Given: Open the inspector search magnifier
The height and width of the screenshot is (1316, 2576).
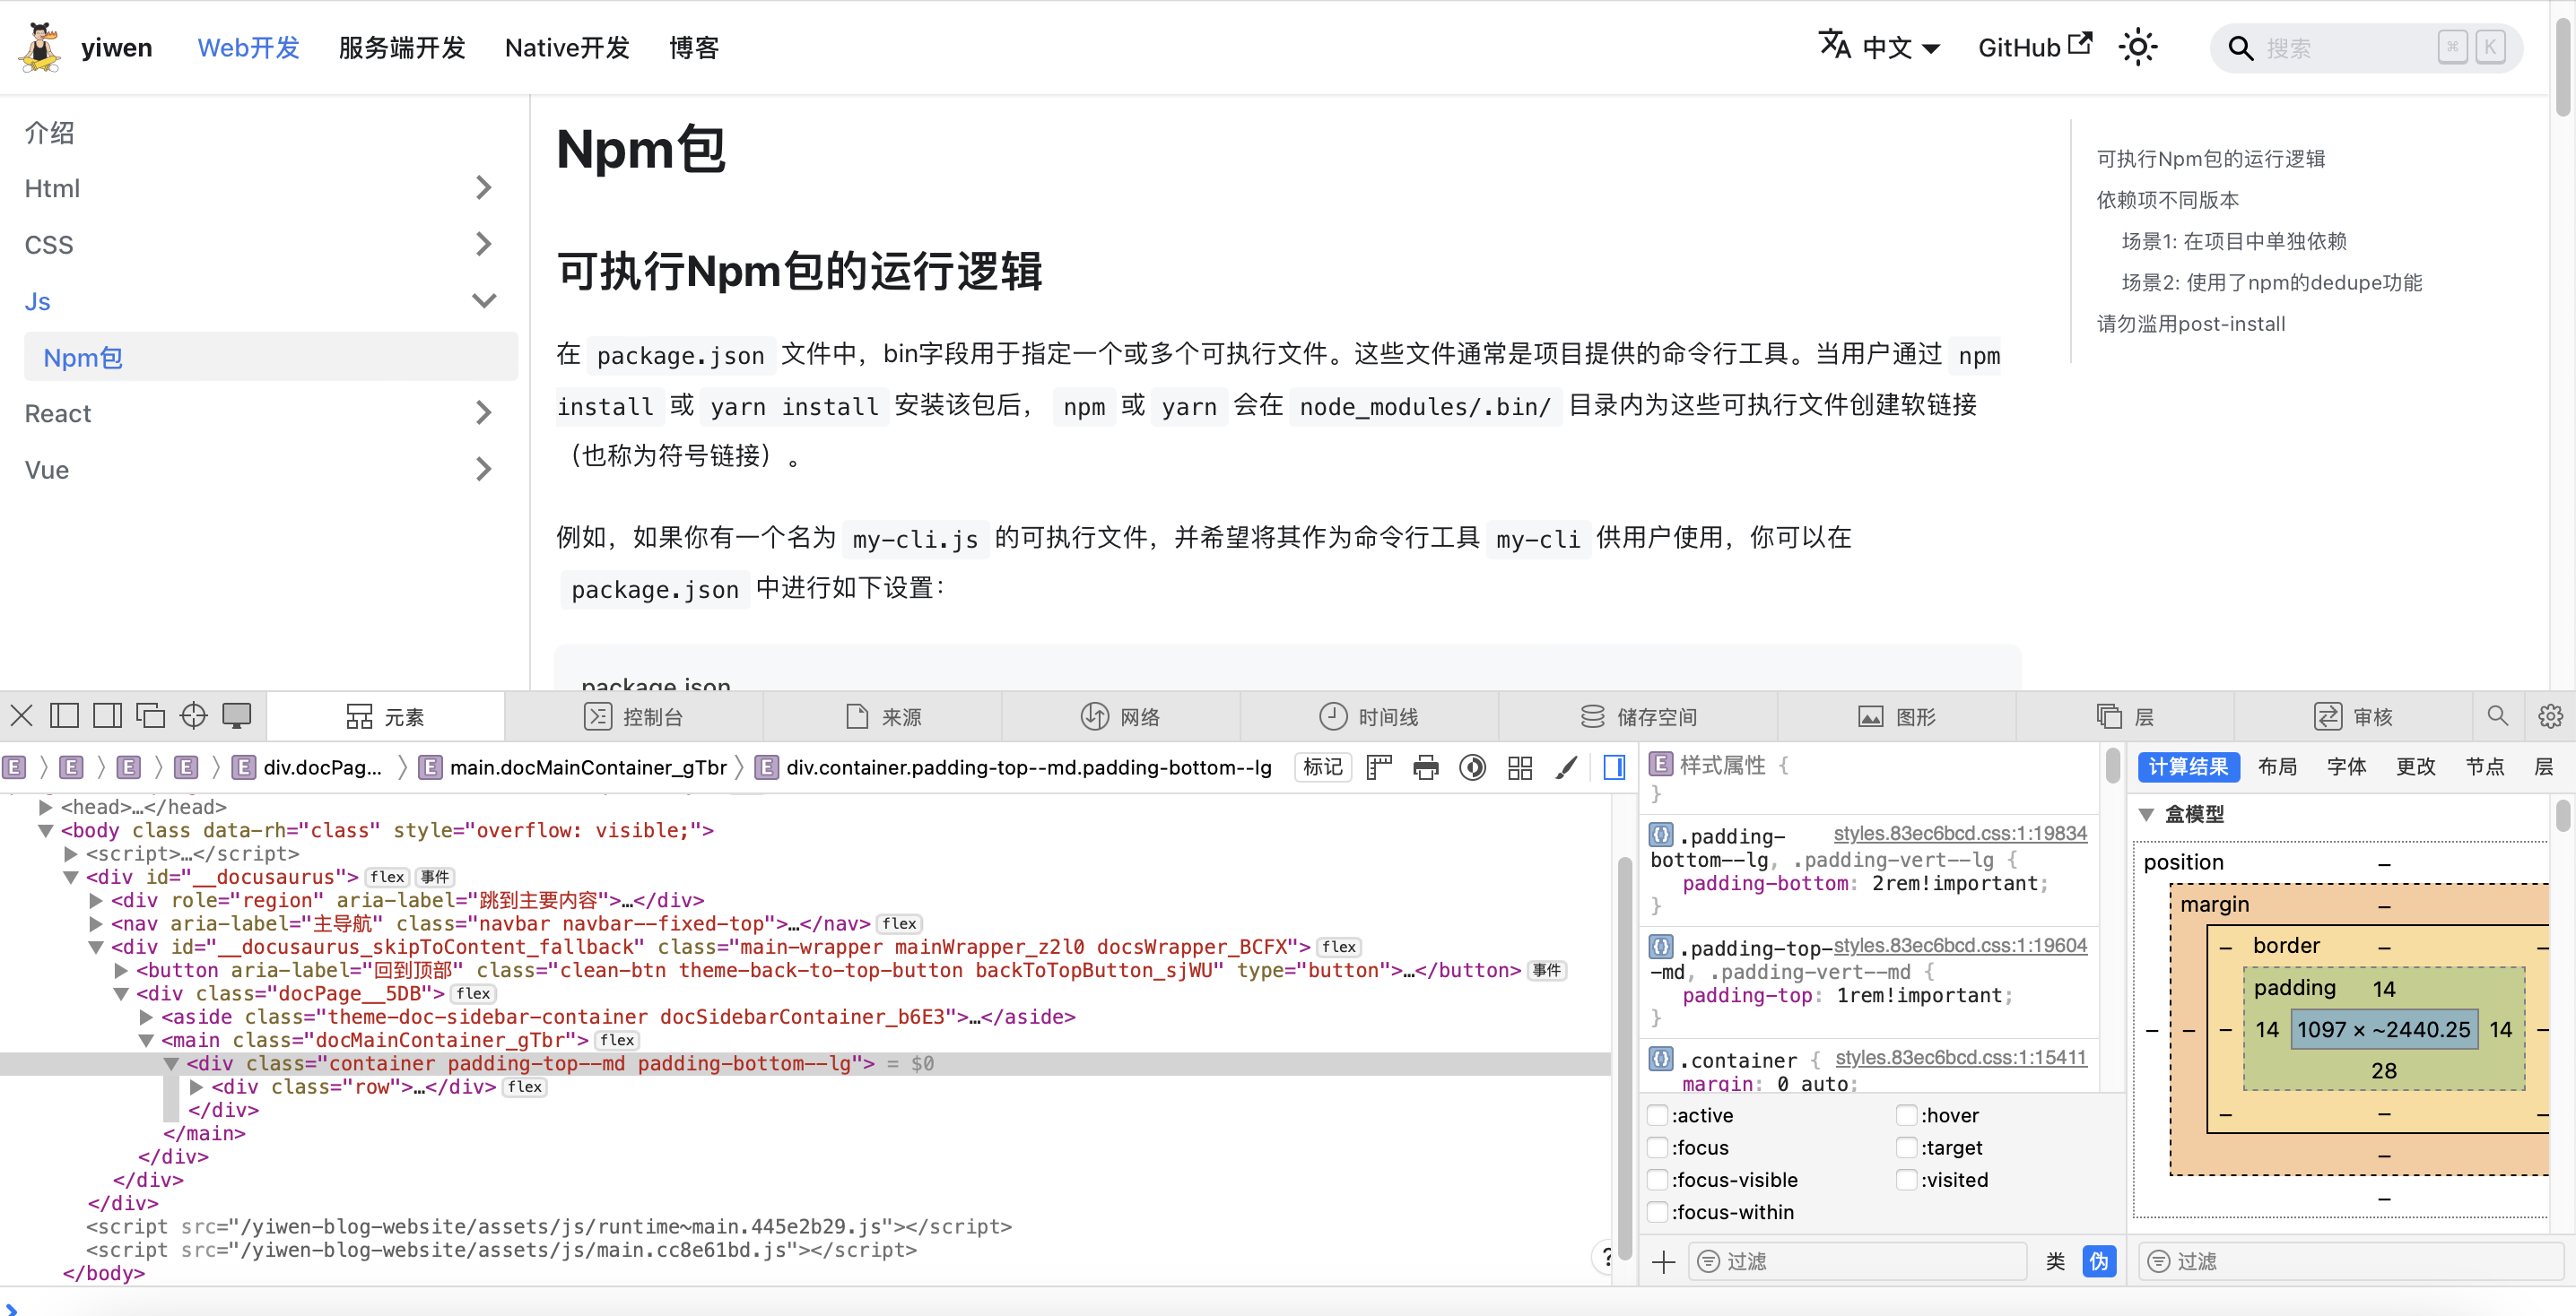Looking at the screenshot, I should [2497, 716].
